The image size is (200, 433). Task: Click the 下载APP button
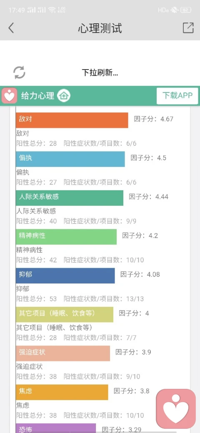pyautogui.click(x=177, y=96)
